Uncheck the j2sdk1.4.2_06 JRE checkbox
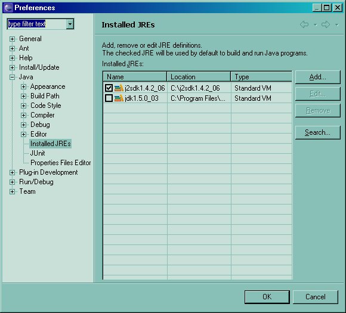 point(109,88)
